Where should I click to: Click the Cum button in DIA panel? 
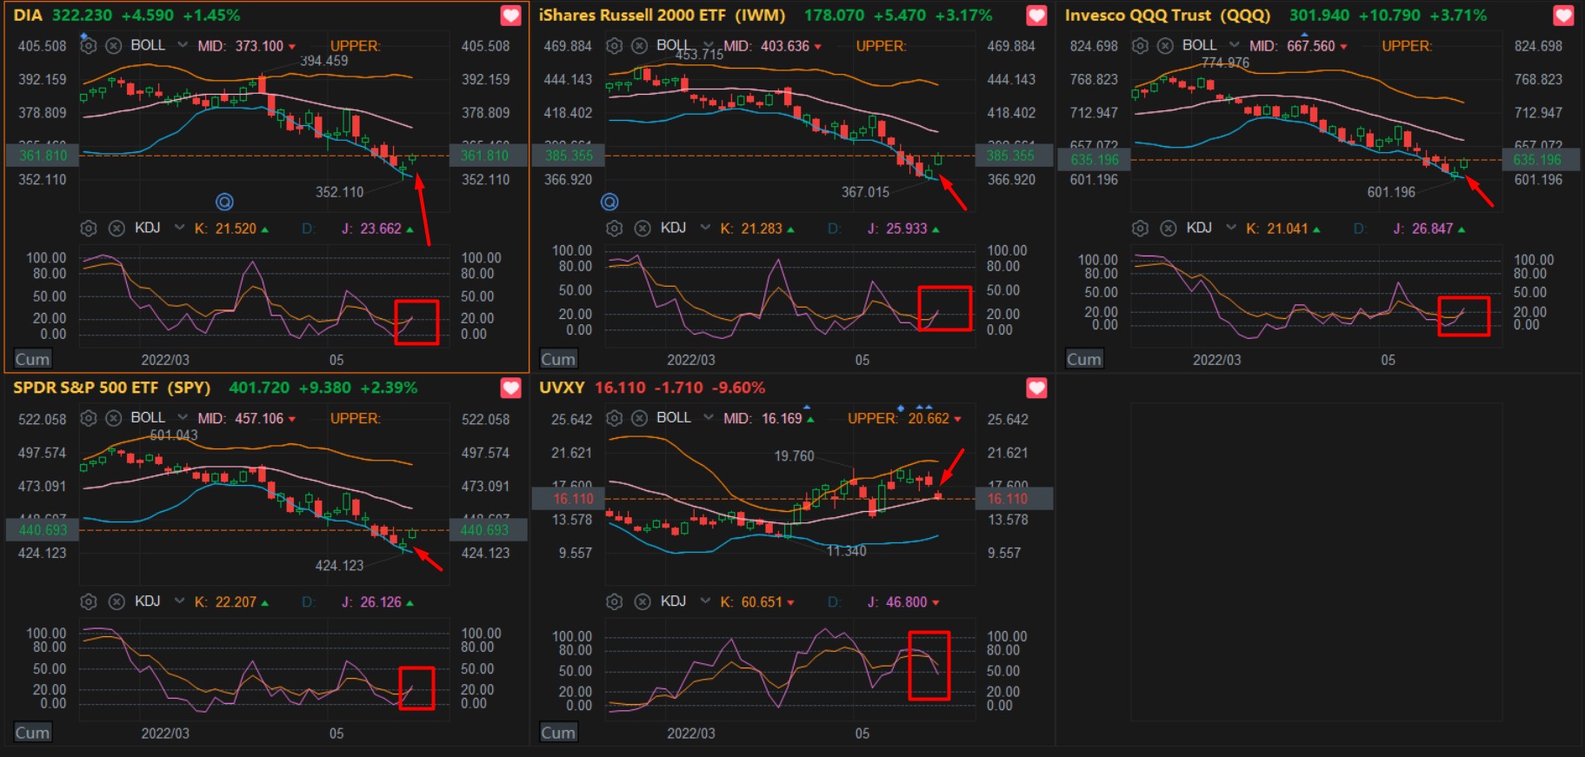[x=32, y=359]
